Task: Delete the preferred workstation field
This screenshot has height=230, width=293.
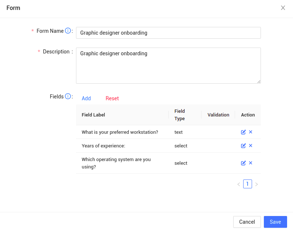Action: point(251,132)
